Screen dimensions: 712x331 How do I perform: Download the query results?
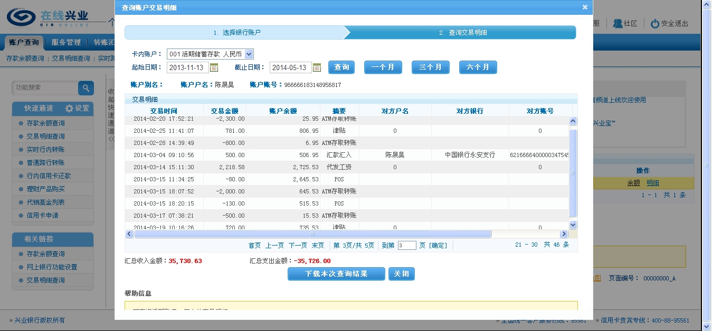point(336,274)
